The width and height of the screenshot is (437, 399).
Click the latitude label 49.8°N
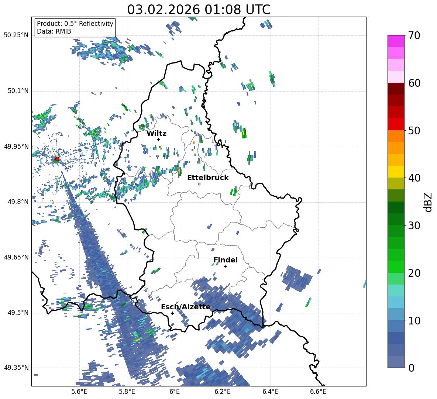point(18,202)
